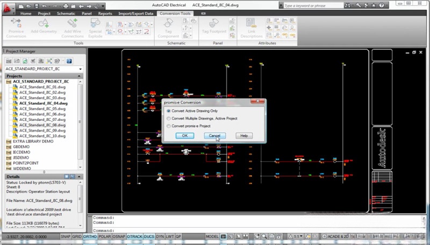
Task: Open the Panel ribbon tab
Action: point(87,13)
